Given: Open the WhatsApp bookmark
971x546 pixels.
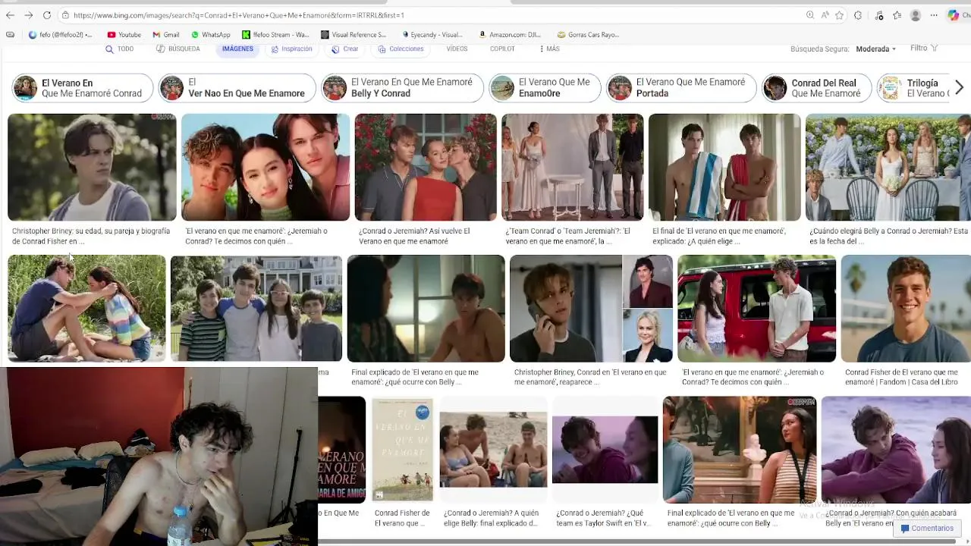Looking at the screenshot, I should [210, 35].
